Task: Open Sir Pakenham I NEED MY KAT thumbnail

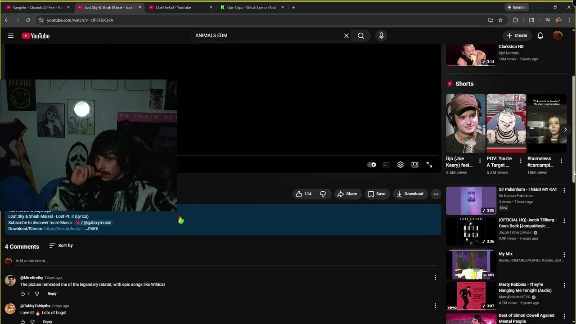Action: [x=471, y=201]
